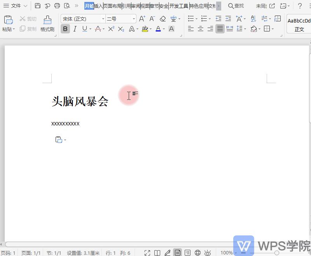
Task: Click the full screen icon in status bar
Action: pyautogui.click(x=148, y=253)
